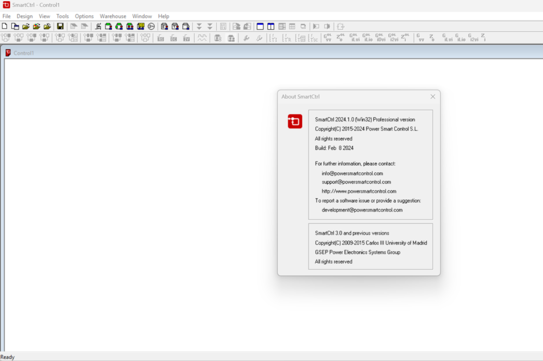Select the 'G vv OL' open-loop transfer function icon
The image size is (543, 361).
[x=328, y=38]
